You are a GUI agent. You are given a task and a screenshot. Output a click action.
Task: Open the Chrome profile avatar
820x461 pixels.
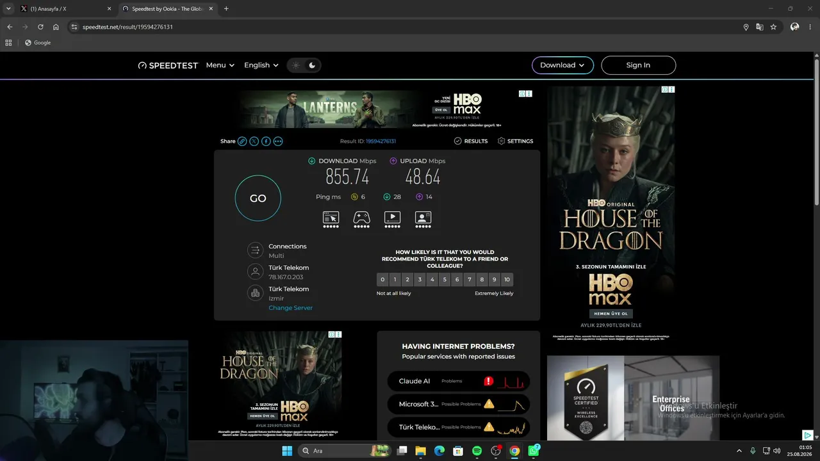[x=795, y=27]
